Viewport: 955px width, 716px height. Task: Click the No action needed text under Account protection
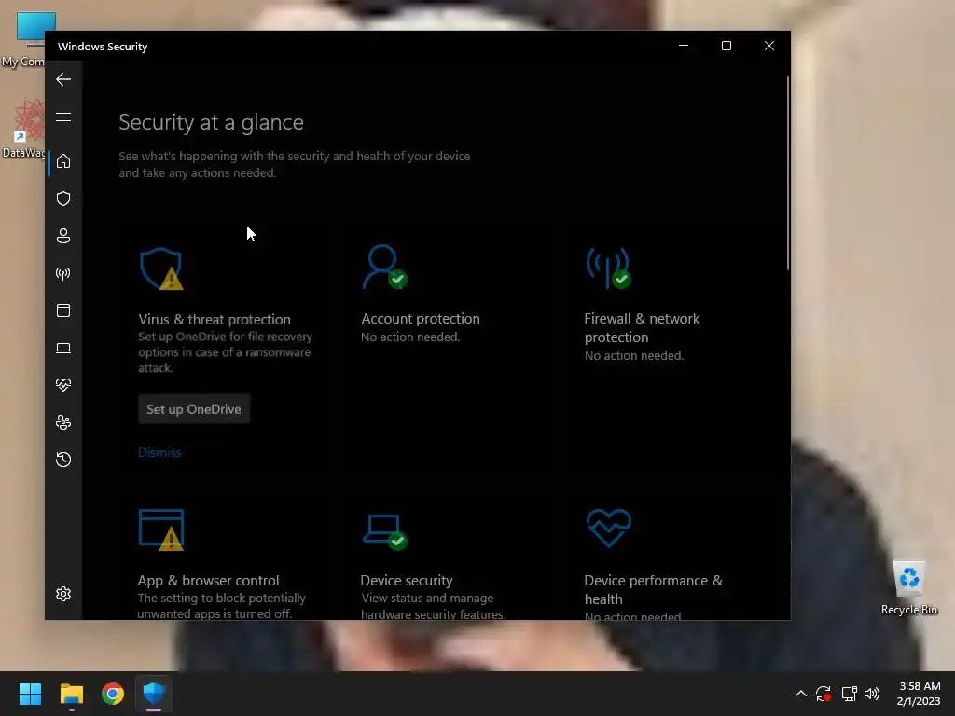pyautogui.click(x=410, y=337)
